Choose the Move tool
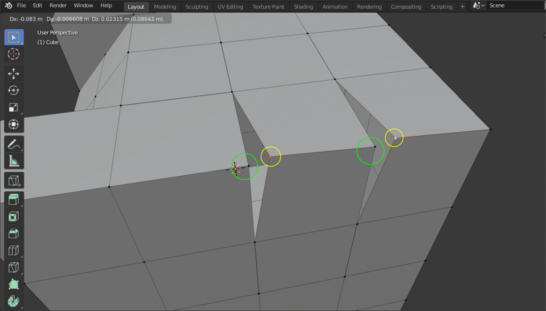Screen dimensions: 546x311 tap(14, 74)
